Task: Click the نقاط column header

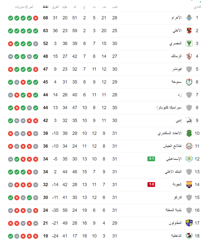Action: tap(45, 7)
